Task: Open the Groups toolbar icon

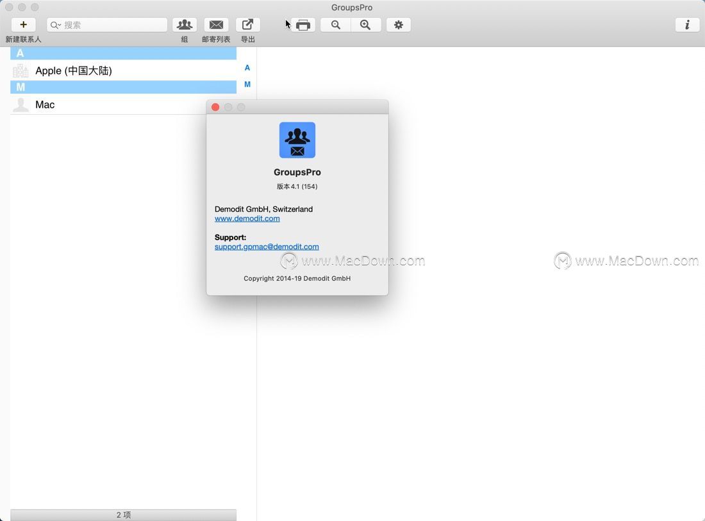Action: point(185,25)
